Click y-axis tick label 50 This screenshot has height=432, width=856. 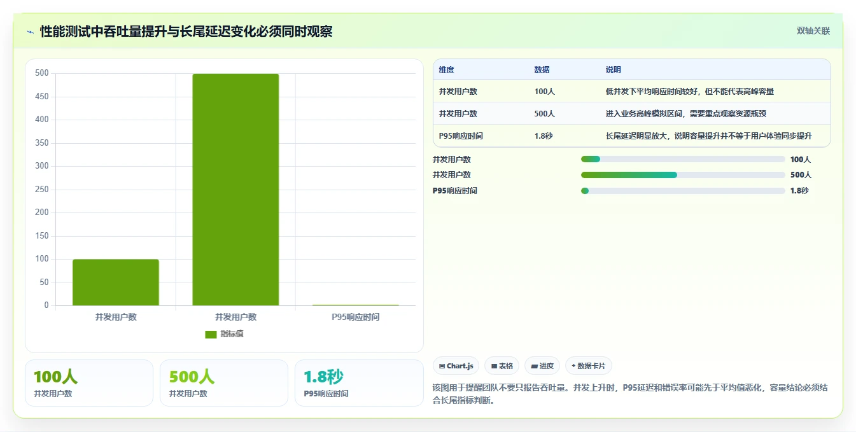pos(44,282)
